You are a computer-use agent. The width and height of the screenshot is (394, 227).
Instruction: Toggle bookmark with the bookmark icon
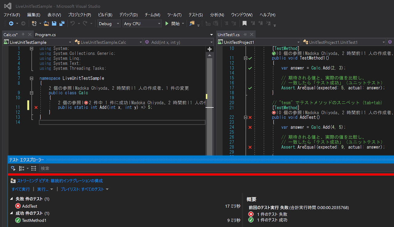click(x=244, y=23)
